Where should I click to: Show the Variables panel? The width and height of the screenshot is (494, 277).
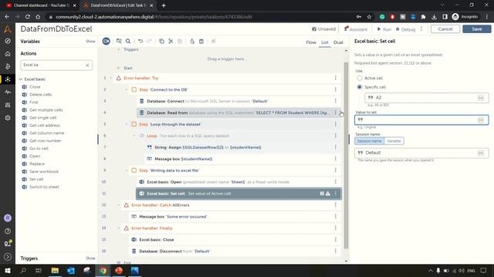pos(90,41)
